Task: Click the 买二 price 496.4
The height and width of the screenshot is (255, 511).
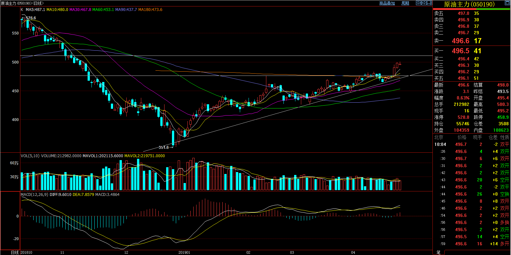Action: click(463, 59)
